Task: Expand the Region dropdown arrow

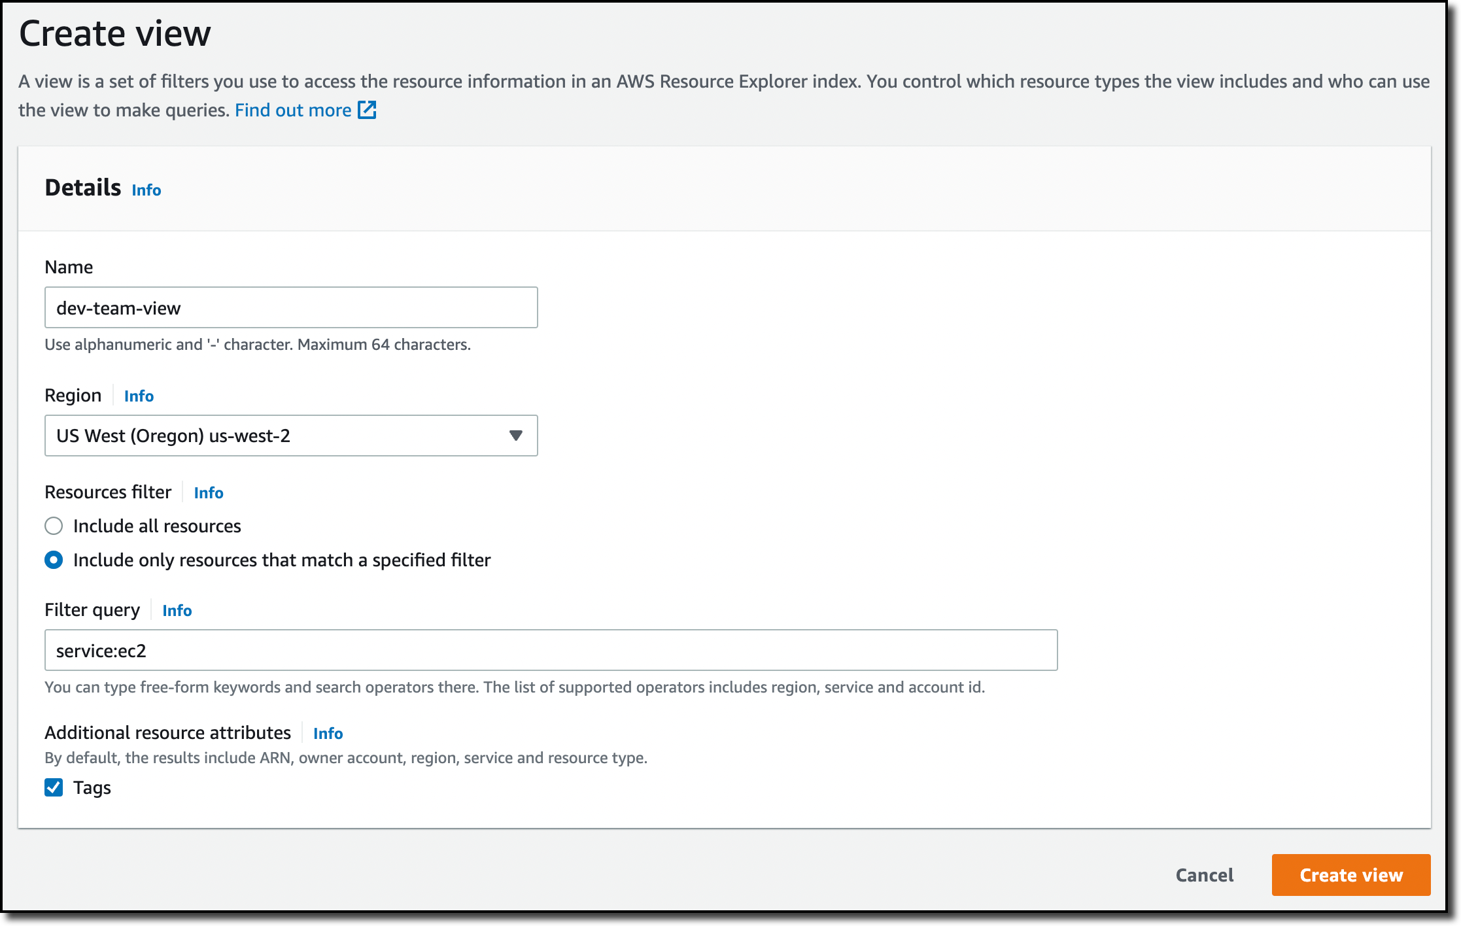Action: click(515, 436)
